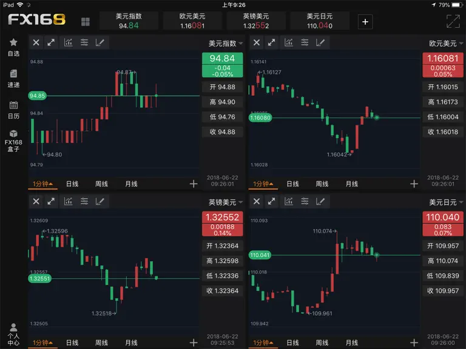Open chart settings sliders icon in 欧元美元 panel
Screen dimensions: 466x349
pos(305,42)
